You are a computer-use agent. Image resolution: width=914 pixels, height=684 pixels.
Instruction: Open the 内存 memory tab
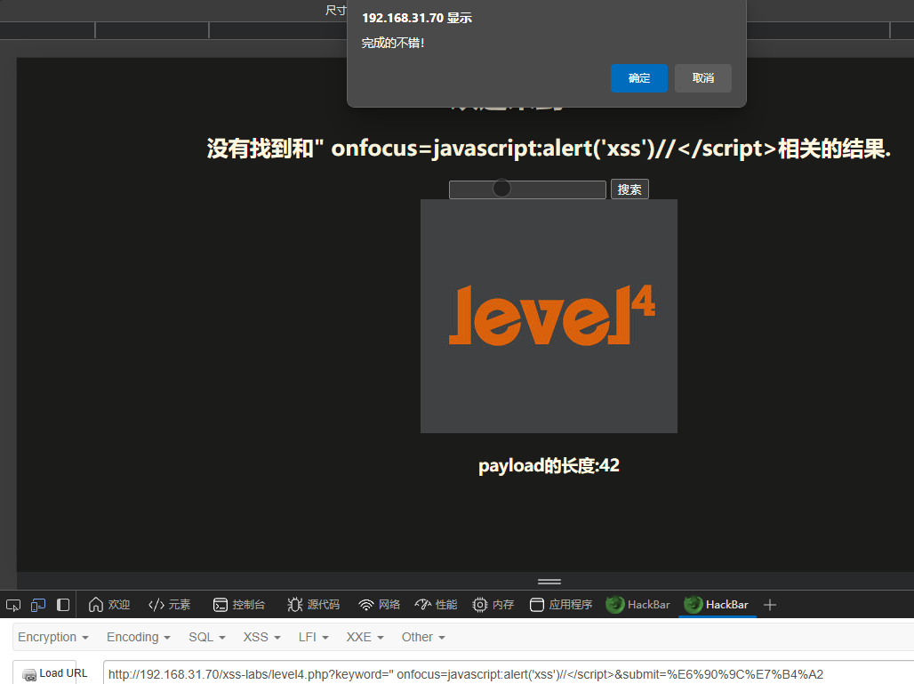click(493, 605)
